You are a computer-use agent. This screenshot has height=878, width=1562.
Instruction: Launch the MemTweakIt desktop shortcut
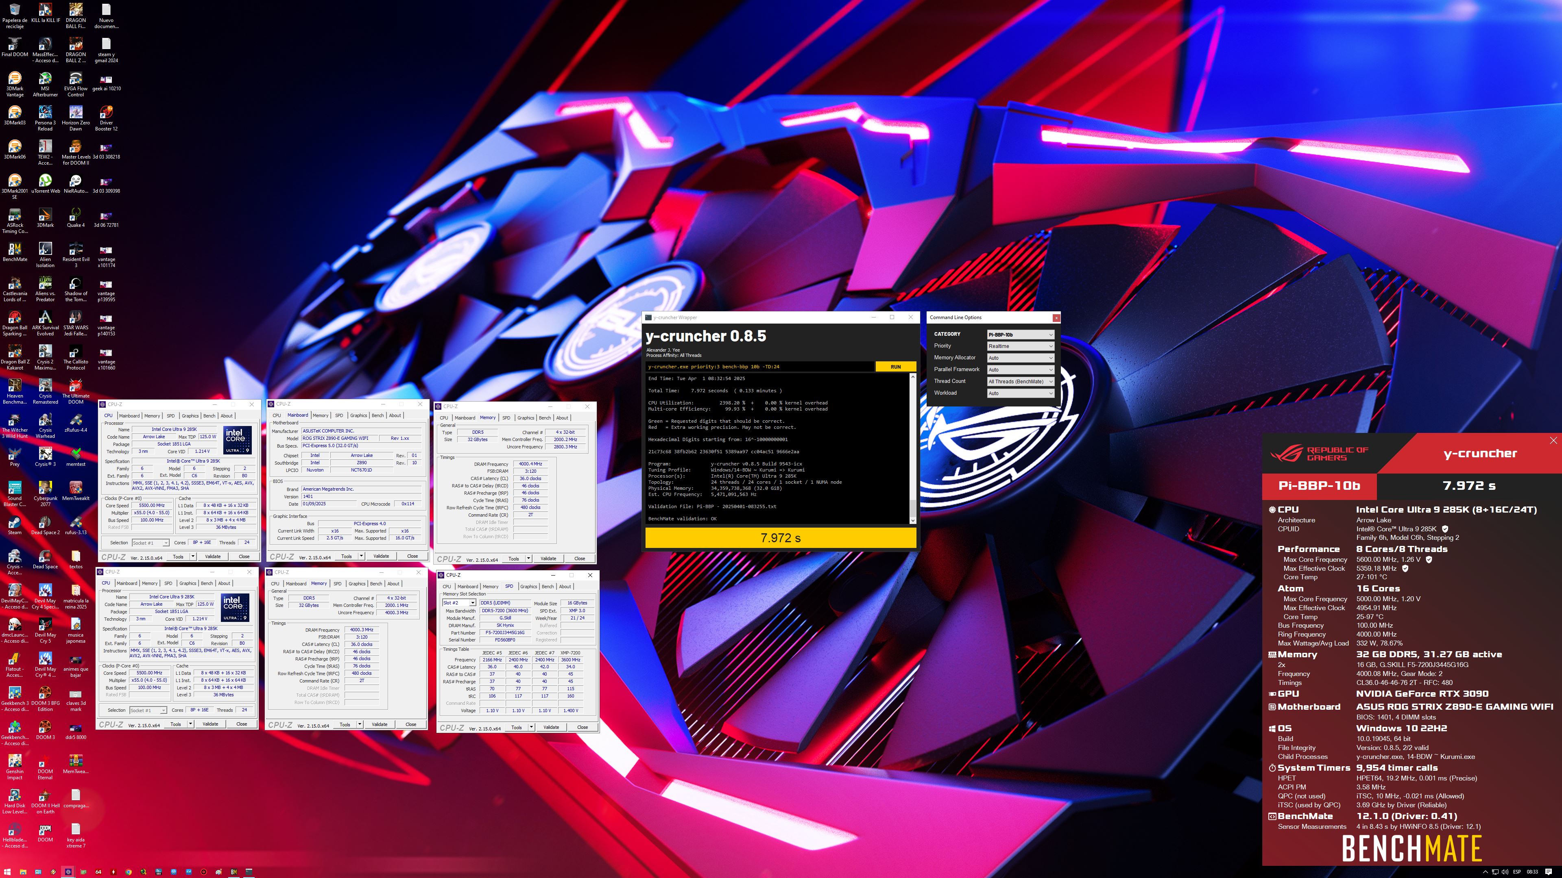(75, 491)
